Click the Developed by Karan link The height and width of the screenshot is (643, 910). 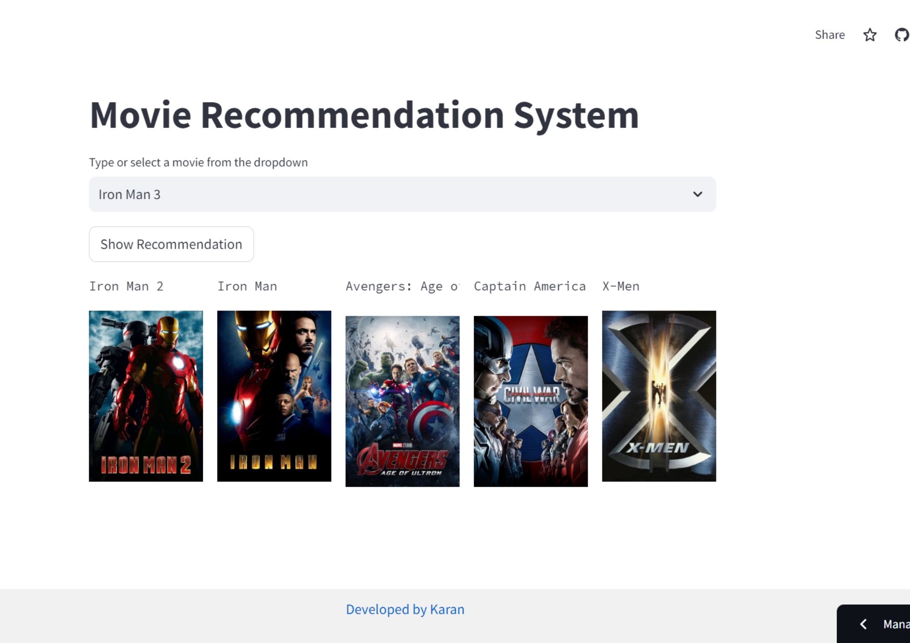[x=405, y=609]
